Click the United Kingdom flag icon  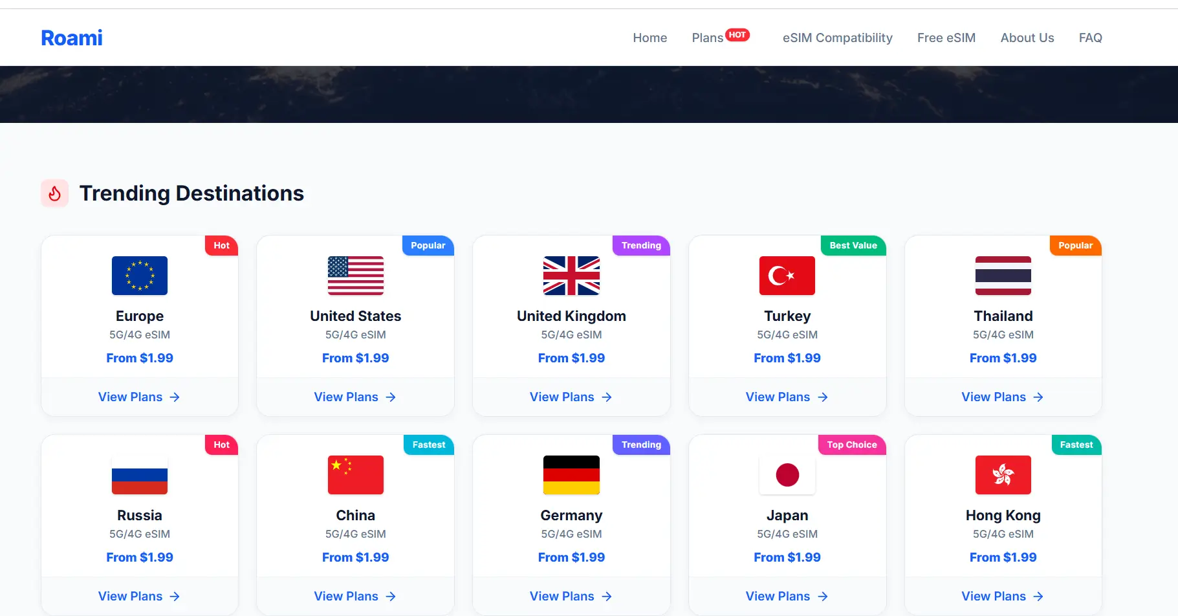click(x=571, y=276)
